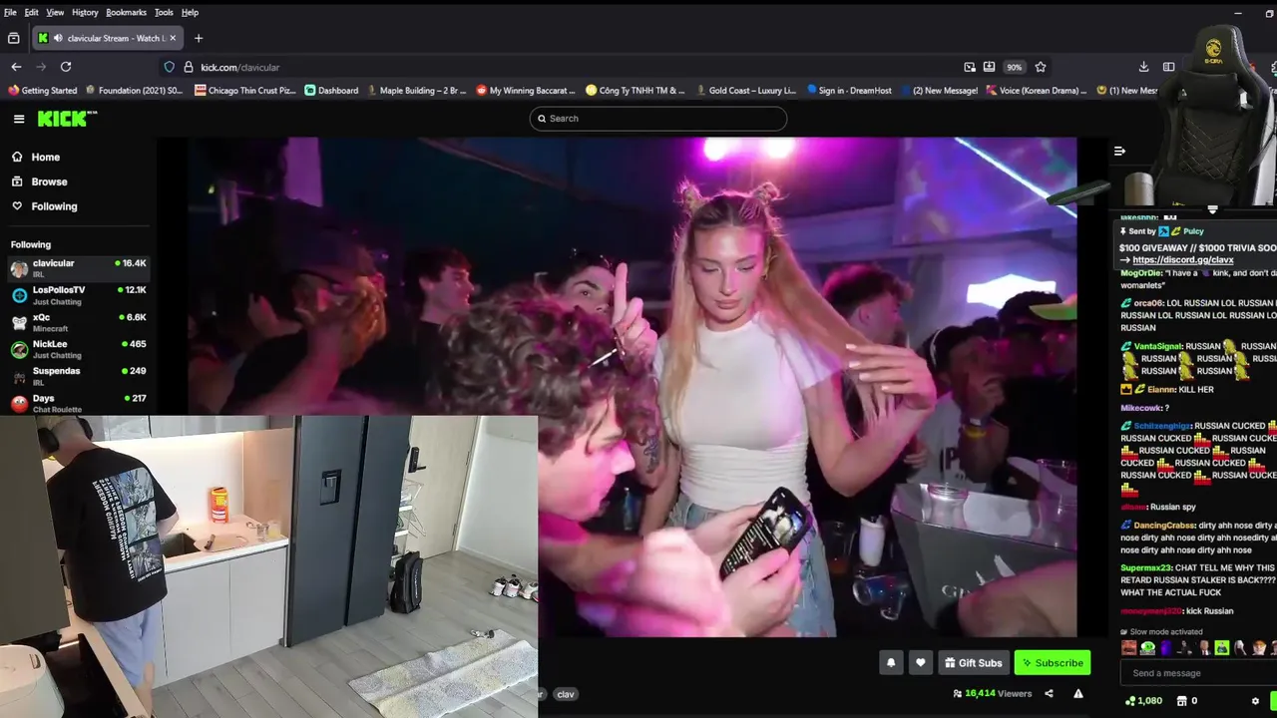Viewport: 1277px width, 718px height.
Task: Click the Gift Subs button
Action: [x=973, y=663]
